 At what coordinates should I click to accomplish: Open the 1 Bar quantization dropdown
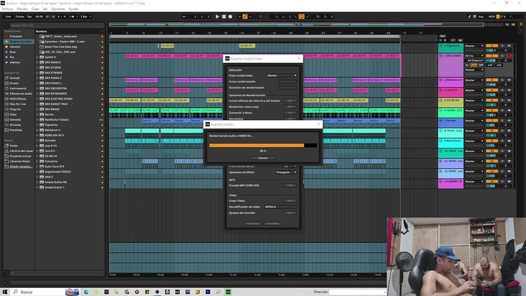coord(85,16)
